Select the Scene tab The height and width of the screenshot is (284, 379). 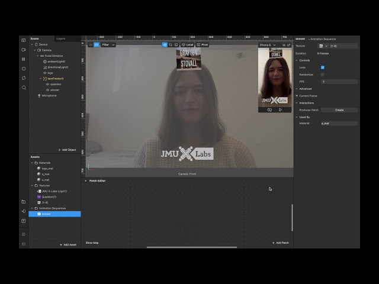coord(34,38)
